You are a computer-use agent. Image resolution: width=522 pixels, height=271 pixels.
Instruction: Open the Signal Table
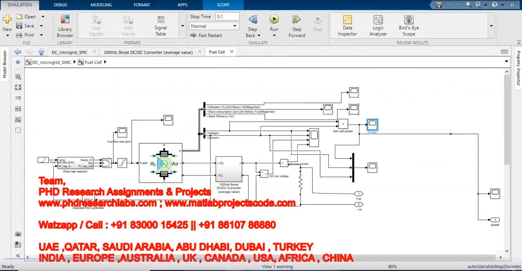click(160, 25)
